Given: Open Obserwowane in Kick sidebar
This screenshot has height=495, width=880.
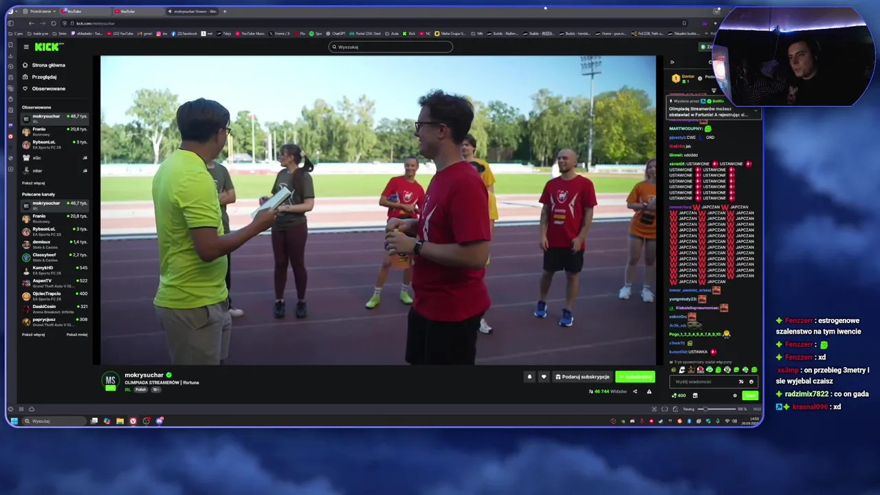Looking at the screenshot, I should click(44, 89).
